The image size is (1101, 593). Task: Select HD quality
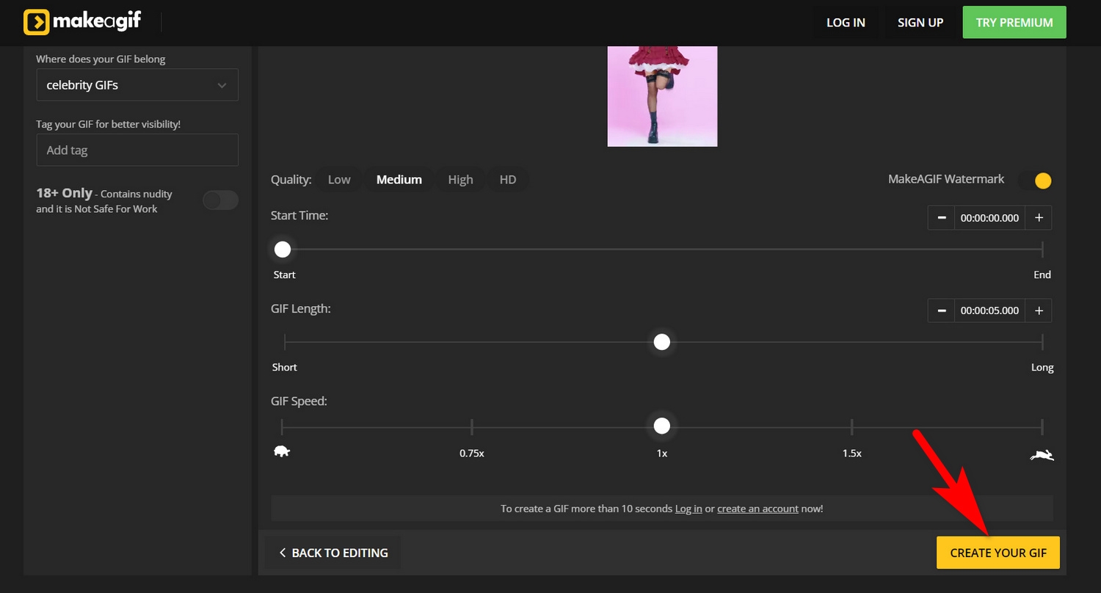point(508,180)
